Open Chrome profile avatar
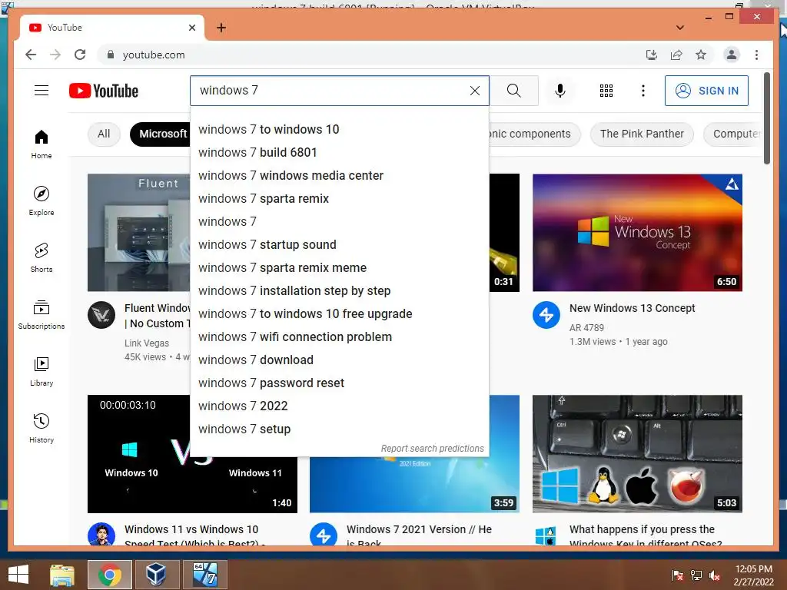This screenshot has width=787, height=590. [x=732, y=55]
